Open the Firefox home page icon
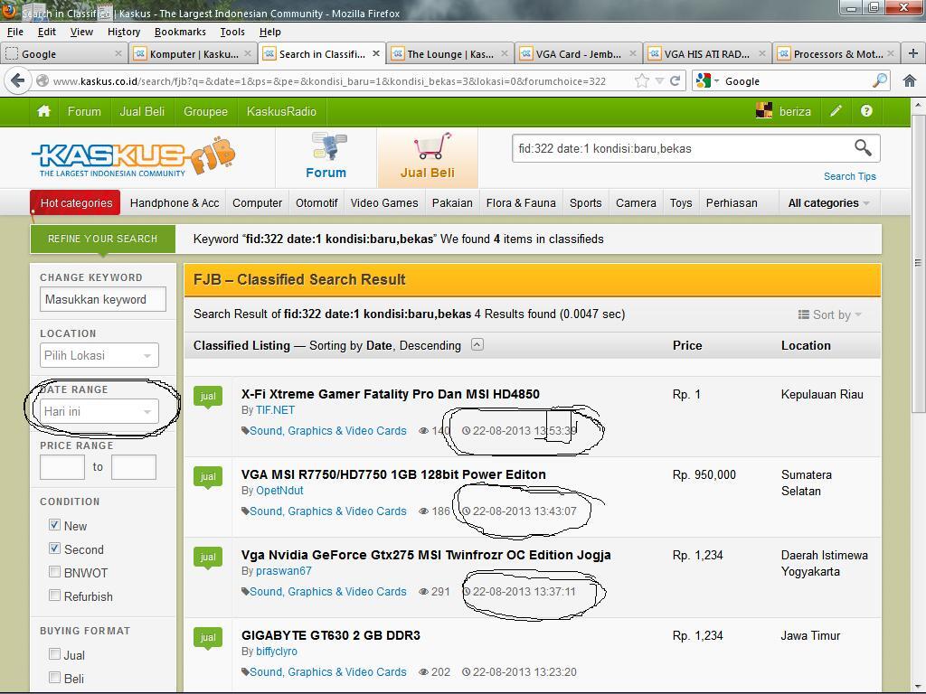This screenshot has width=926, height=694. coord(910,80)
